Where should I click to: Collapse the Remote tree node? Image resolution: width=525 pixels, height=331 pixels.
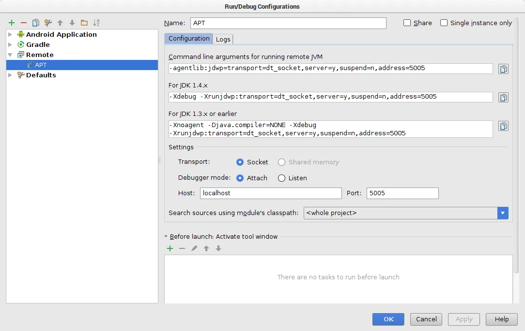[x=10, y=55]
